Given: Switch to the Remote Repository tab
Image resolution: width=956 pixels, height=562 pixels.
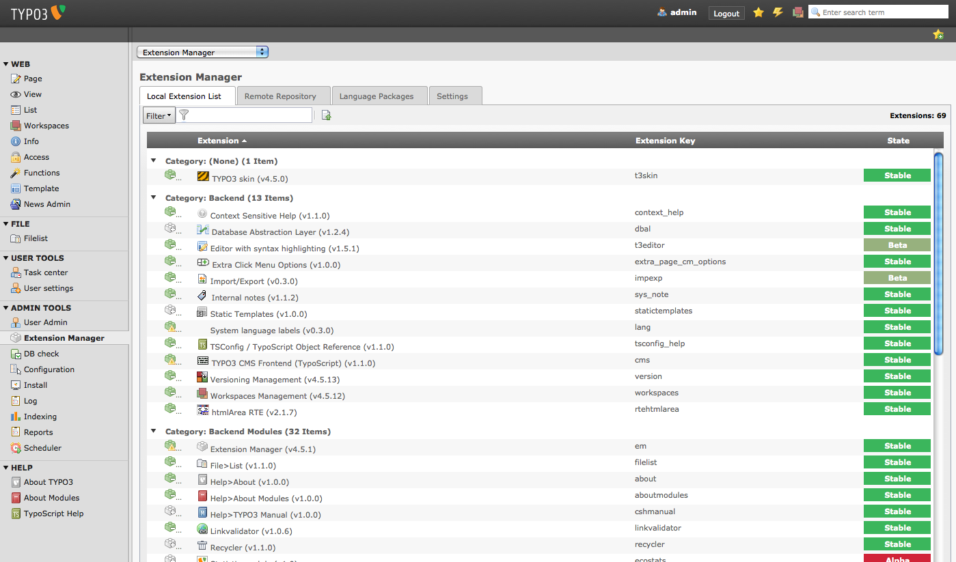Looking at the screenshot, I should pos(280,96).
